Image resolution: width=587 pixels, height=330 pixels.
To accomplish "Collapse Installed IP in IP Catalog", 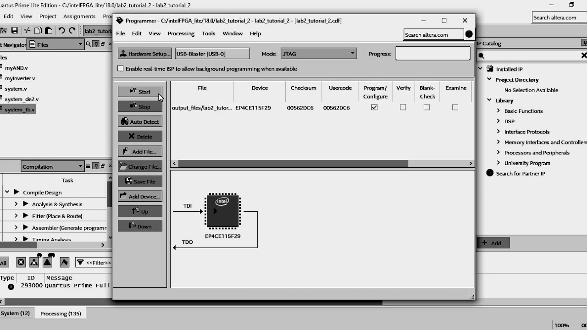I will tap(481, 69).
